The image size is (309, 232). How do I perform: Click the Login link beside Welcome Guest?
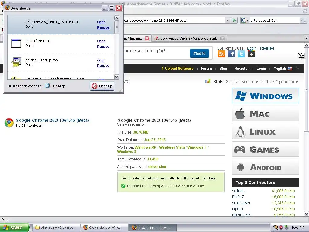click(252, 48)
